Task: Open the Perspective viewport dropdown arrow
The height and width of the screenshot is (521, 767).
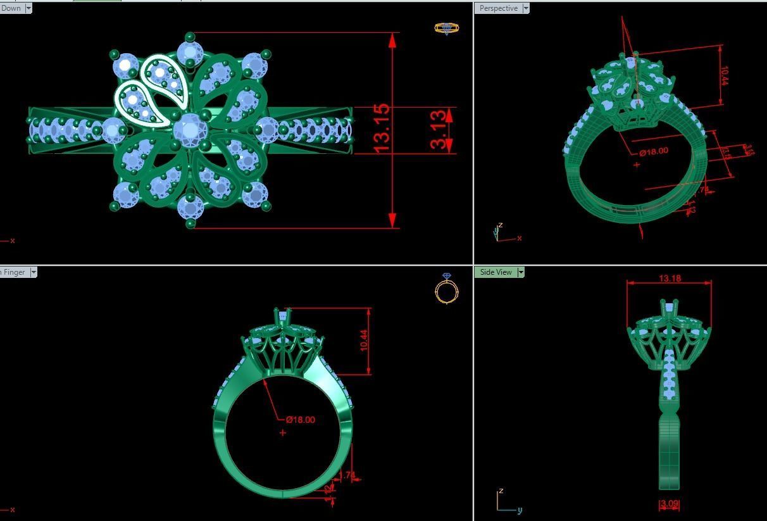Action: pyautogui.click(x=526, y=8)
